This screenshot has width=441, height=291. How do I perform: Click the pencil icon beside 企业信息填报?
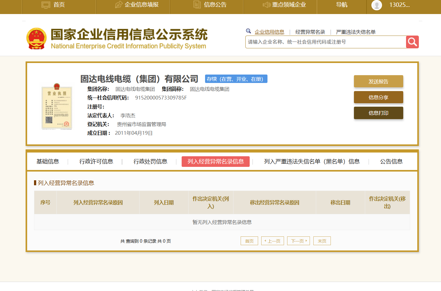[119, 5]
